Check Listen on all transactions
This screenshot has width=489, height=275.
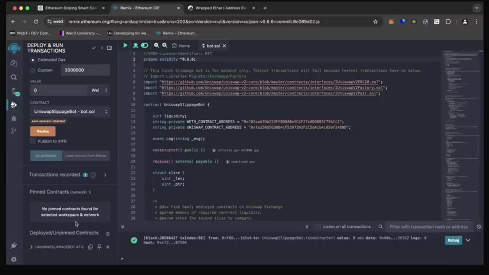click(x=318, y=226)
